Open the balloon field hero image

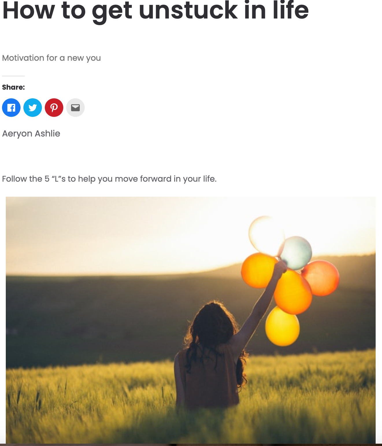point(191,320)
